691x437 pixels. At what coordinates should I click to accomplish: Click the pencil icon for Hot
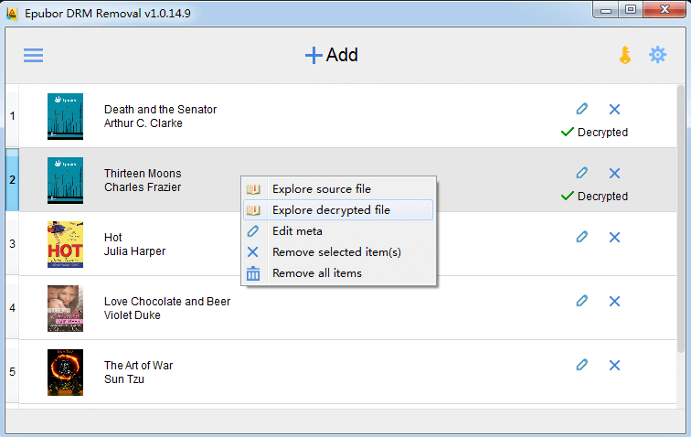(581, 237)
